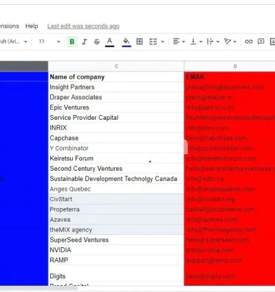Expand horizontal align dropdown arrow

pos(184,42)
